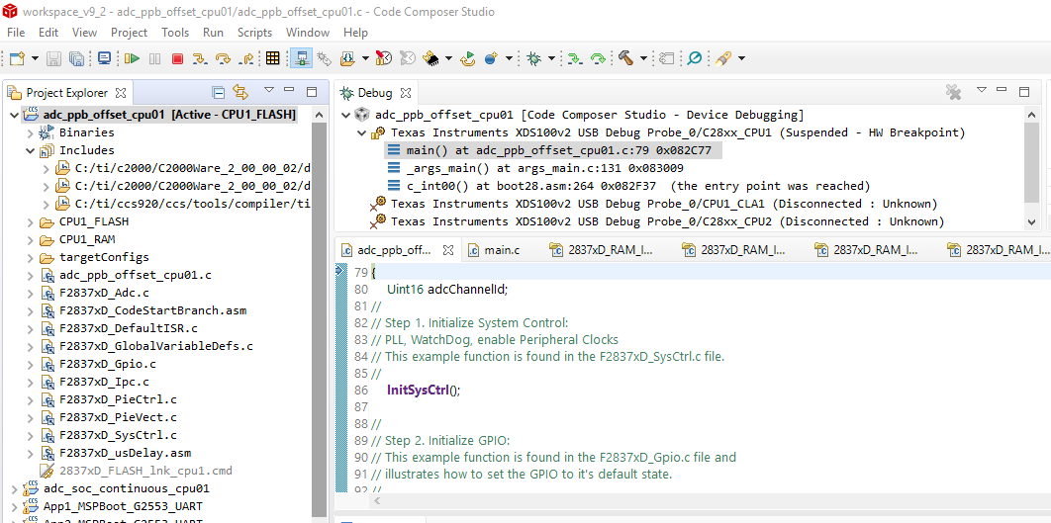Expand the CPU1_RAM folder
1051x523 pixels.
31,239
